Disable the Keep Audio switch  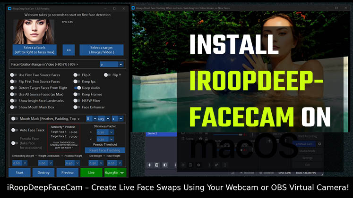[x=77, y=88]
